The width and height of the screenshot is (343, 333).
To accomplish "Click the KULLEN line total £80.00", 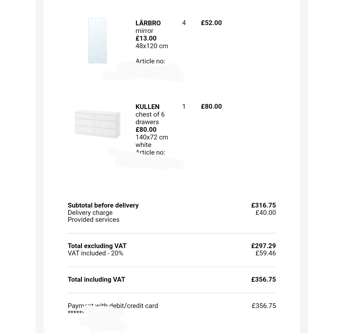I will (211, 106).
